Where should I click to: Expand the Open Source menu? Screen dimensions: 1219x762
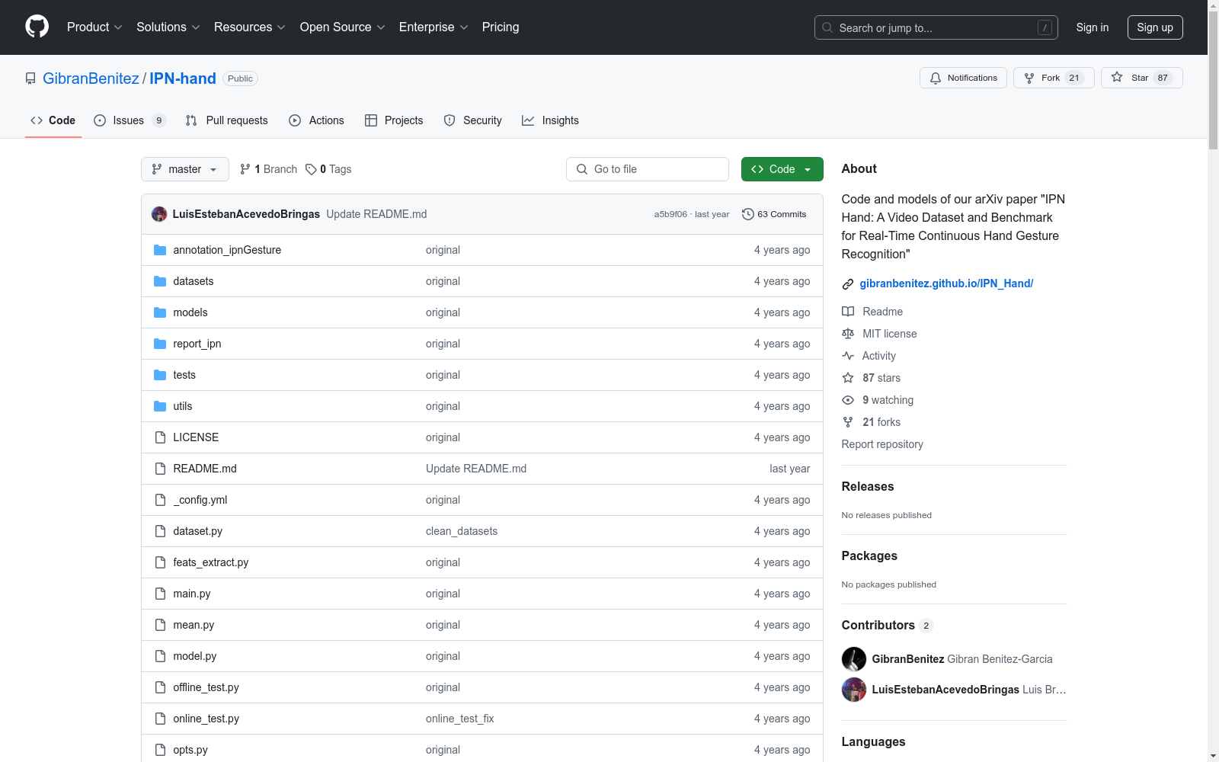click(342, 27)
